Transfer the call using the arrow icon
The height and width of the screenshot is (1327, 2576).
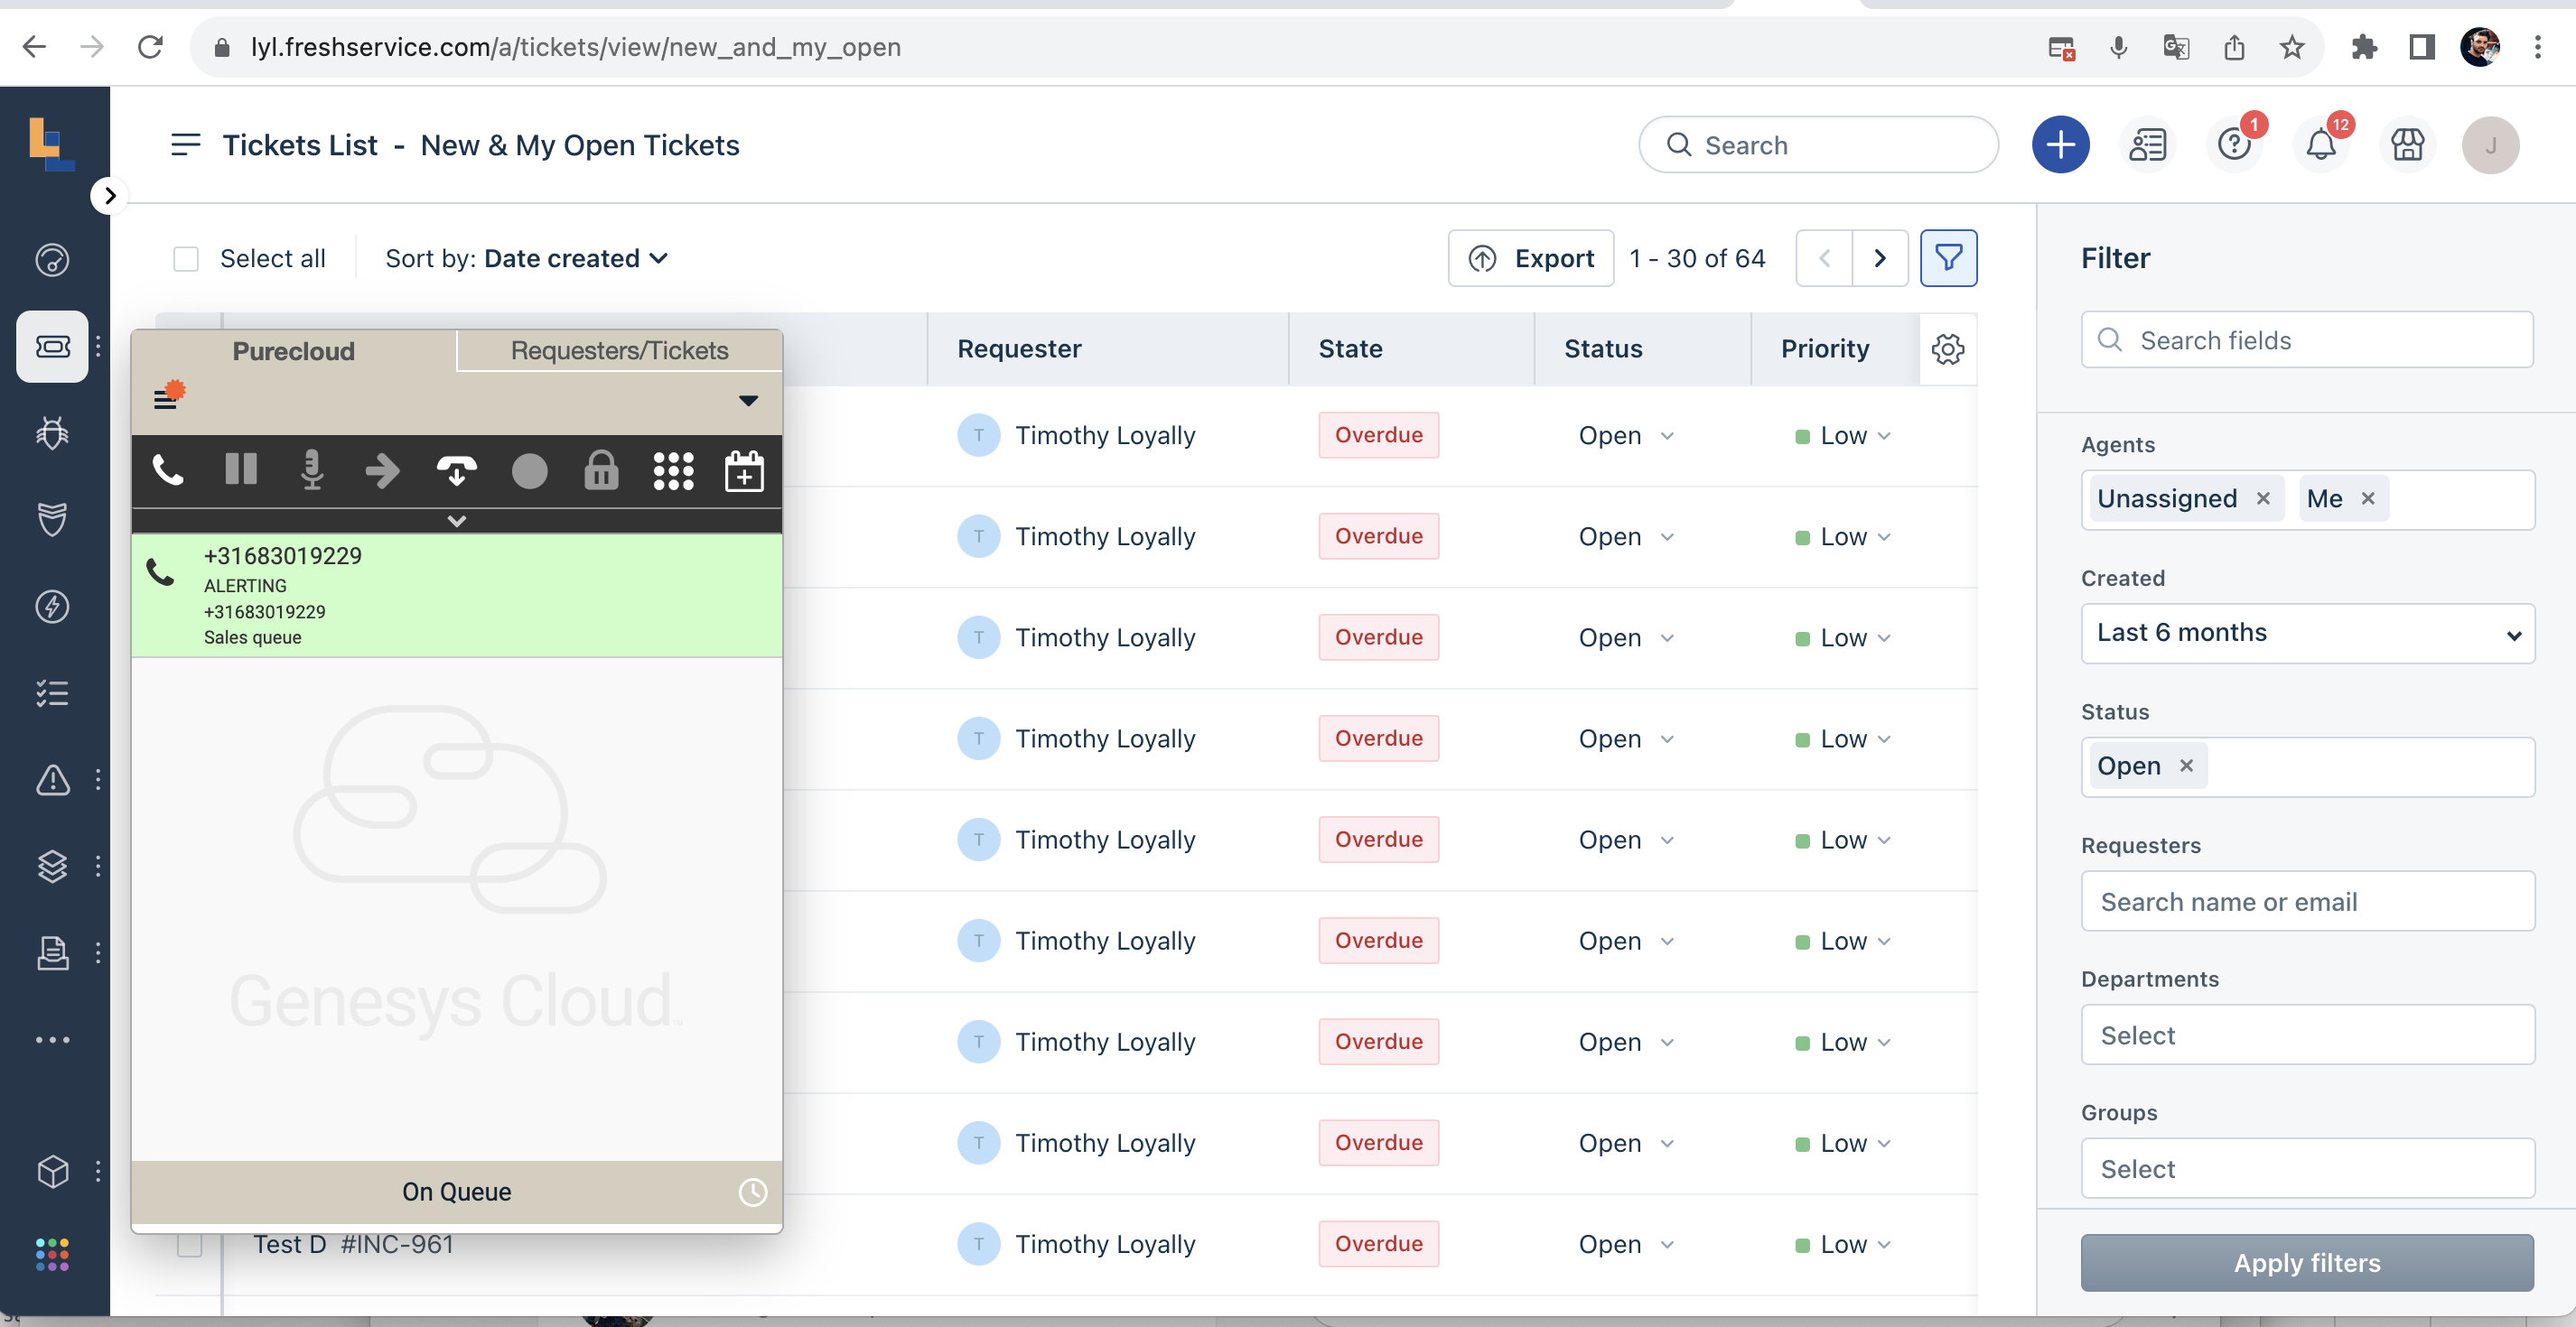pyautogui.click(x=383, y=470)
